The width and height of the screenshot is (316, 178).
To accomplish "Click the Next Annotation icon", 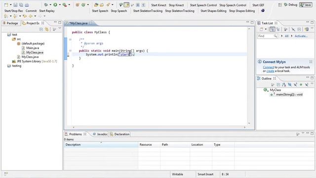I will (6, 16).
